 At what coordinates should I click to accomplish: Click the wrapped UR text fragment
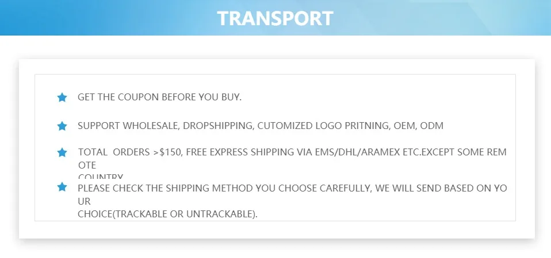84,202
